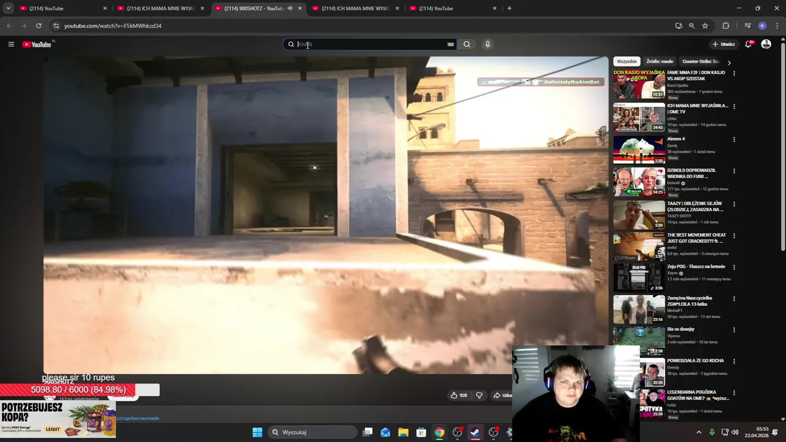Screen dimensions: 786x442
Task: Open the Windows Start menu
Action: (x=257, y=432)
